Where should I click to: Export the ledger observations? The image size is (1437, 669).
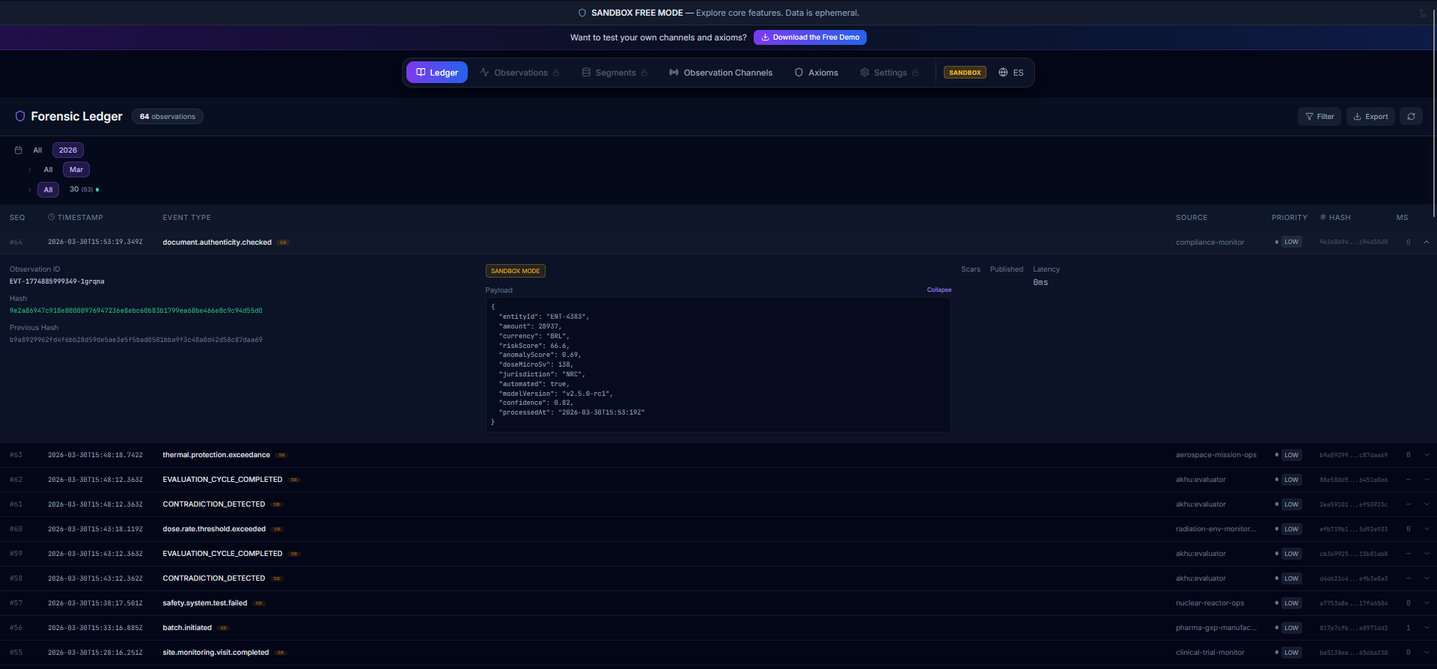tap(1370, 116)
